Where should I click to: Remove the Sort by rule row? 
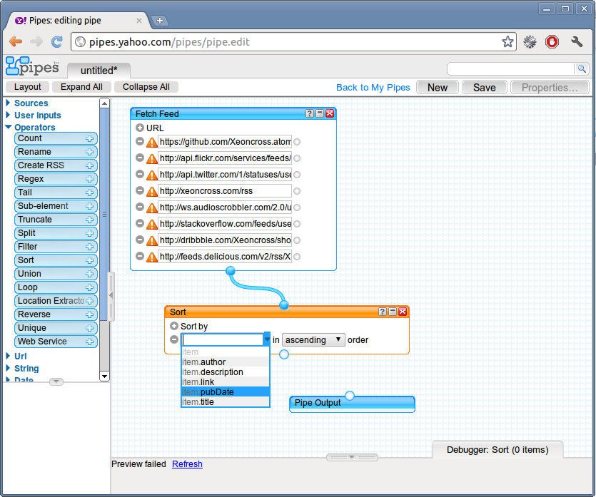[x=174, y=339]
